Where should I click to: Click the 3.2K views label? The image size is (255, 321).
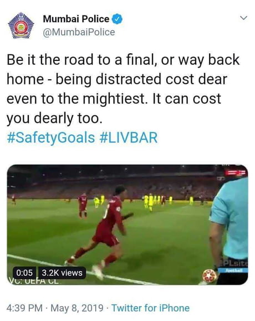62,273
